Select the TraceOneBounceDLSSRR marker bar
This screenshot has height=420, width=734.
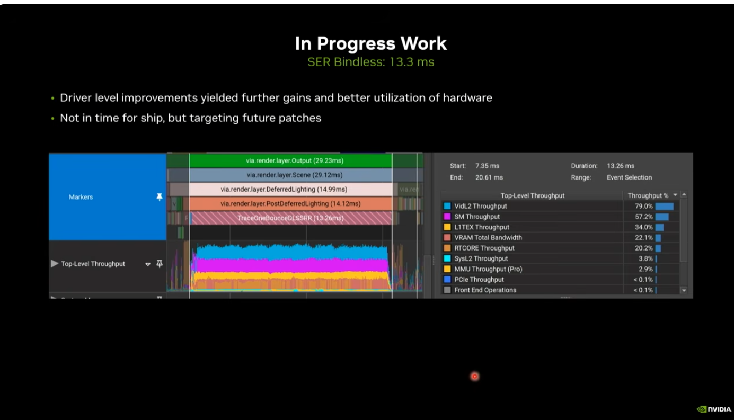click(x=291, y=218)
